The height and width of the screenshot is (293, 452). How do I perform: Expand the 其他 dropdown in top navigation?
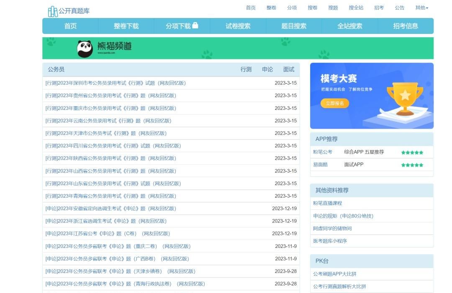click(421, 8)
